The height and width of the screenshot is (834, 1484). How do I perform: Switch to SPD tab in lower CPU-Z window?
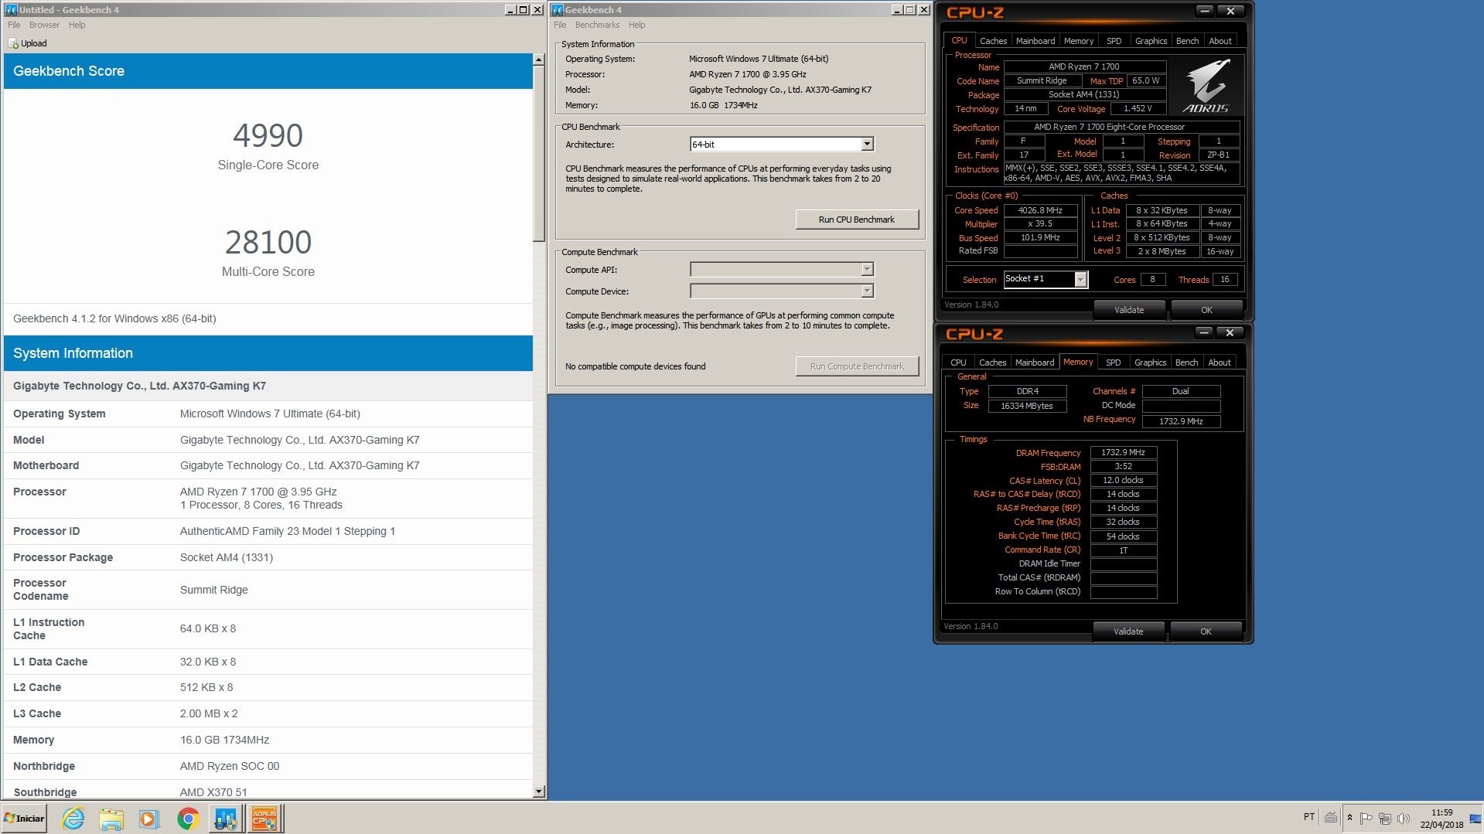(x=1113, y=363)
